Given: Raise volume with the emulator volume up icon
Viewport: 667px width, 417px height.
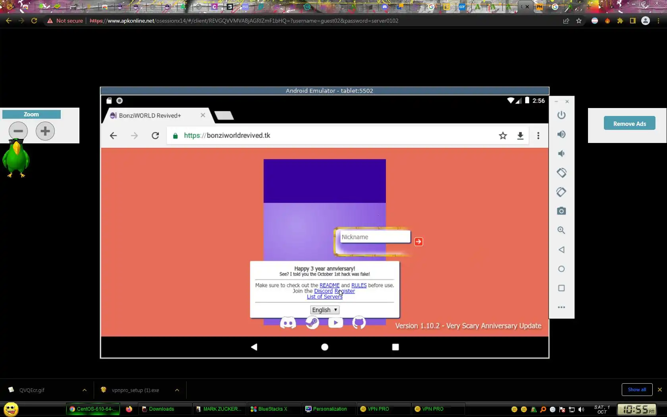Looking at the screenshot, I should click(x=561, y=134).
